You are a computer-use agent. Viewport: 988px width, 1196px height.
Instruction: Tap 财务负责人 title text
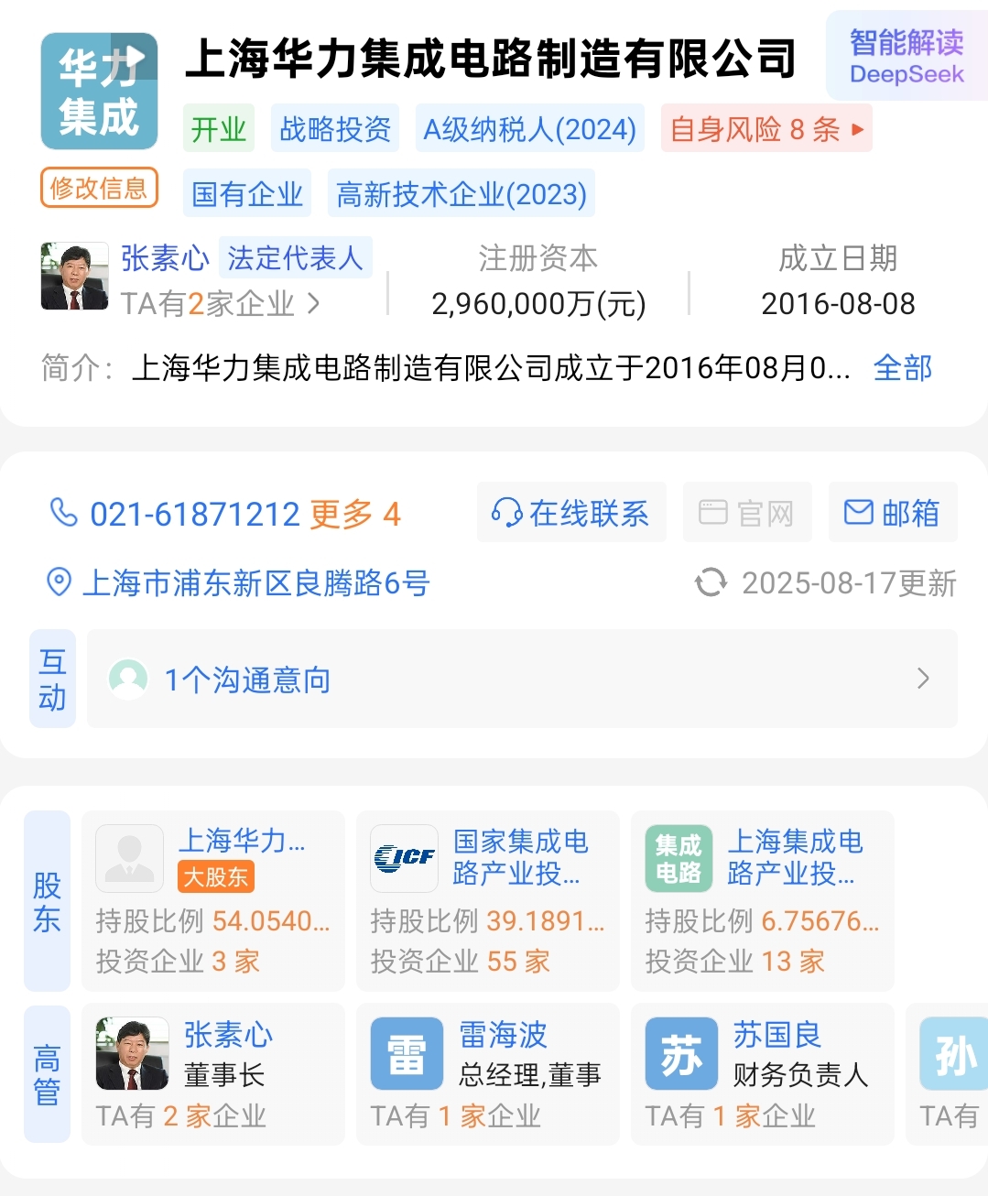(800, 1074)
